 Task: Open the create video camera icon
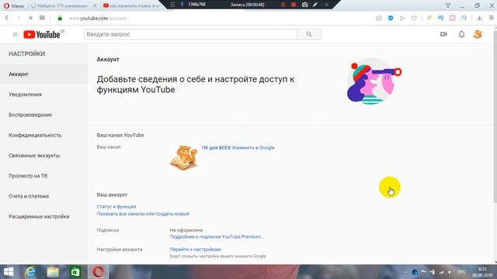pos(443,34)
